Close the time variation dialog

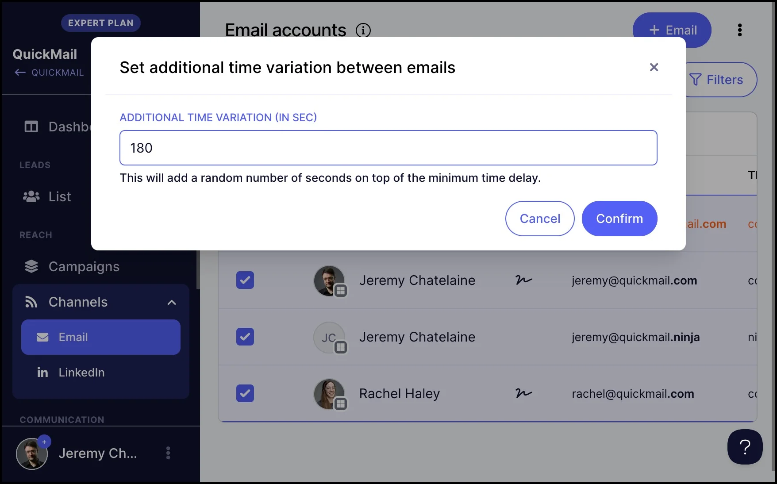(x=654, y=67)
